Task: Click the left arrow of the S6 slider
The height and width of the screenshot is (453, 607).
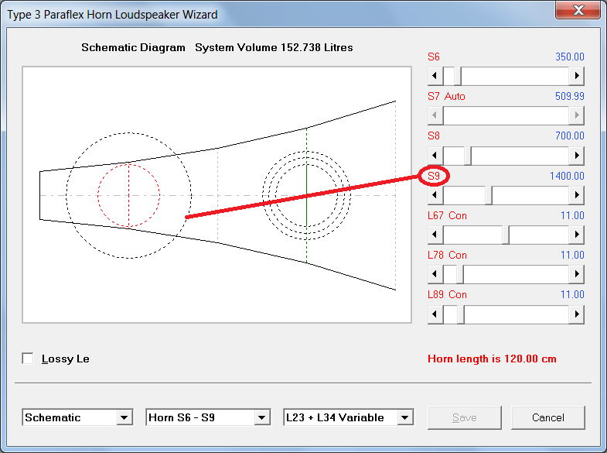Action: tap(435, 76)
